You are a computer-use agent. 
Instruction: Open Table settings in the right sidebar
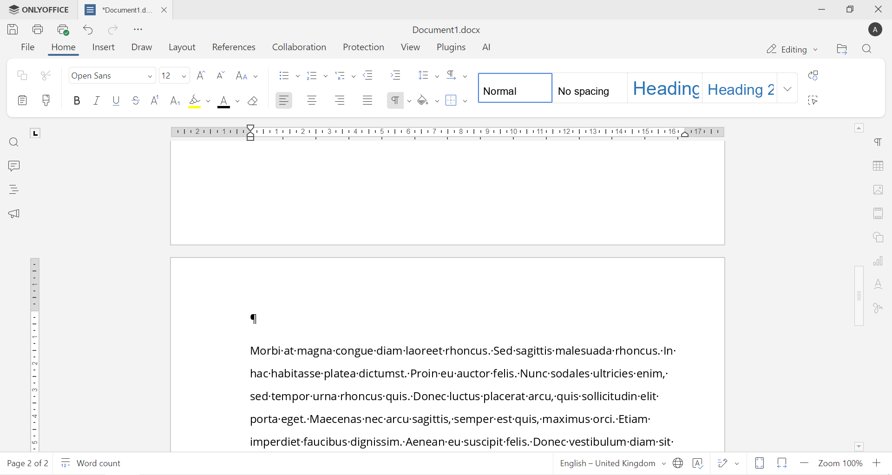[879, 166]
